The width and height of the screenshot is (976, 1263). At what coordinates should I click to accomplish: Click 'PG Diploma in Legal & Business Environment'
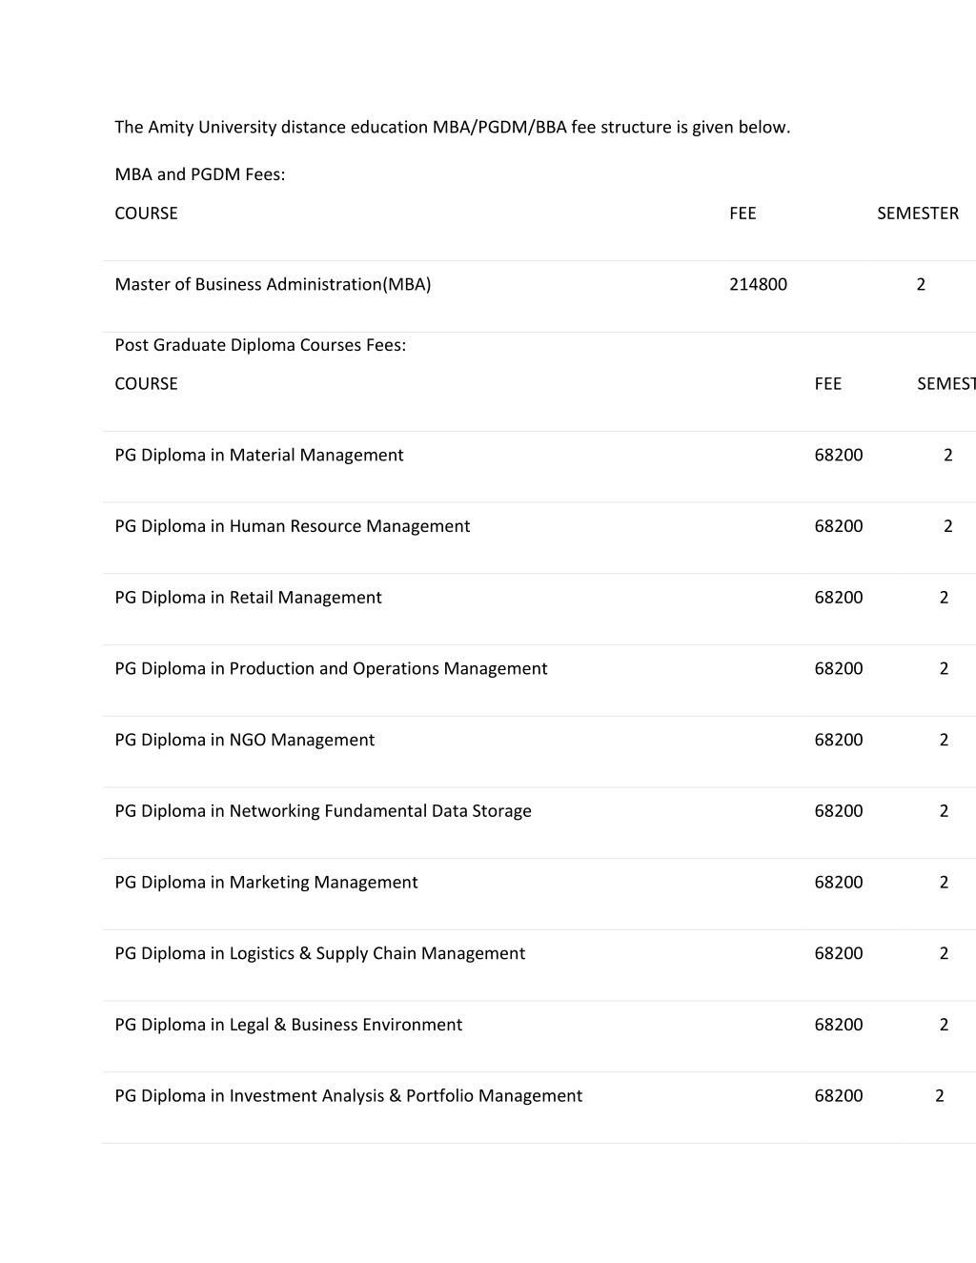click(x=288, y=1025)
